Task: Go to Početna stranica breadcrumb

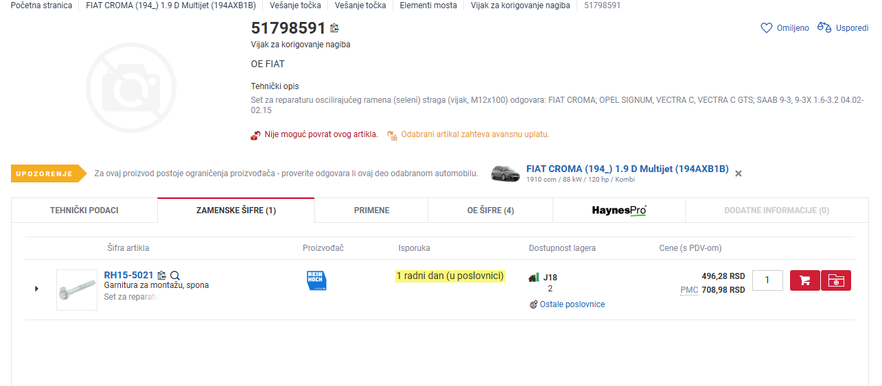Action: click(x=41, y=5)
